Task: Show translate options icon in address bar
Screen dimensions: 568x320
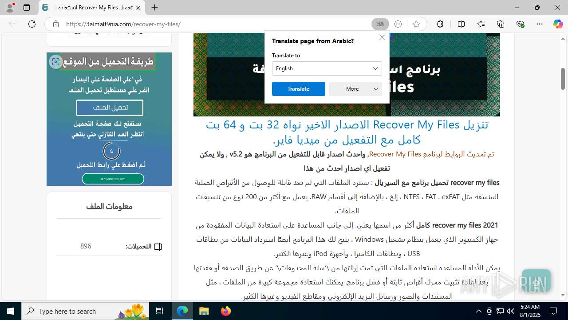Action: (380, 24)
